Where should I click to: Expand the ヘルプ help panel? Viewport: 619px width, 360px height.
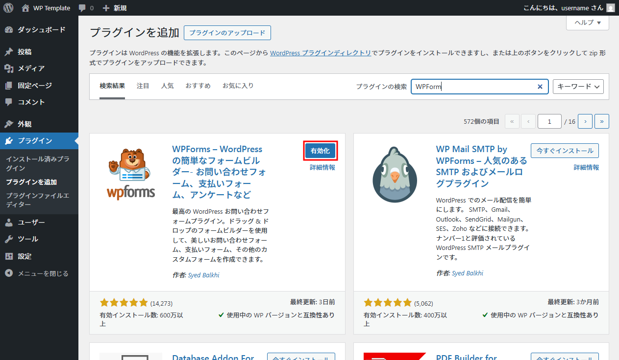[x=588, y=22]
